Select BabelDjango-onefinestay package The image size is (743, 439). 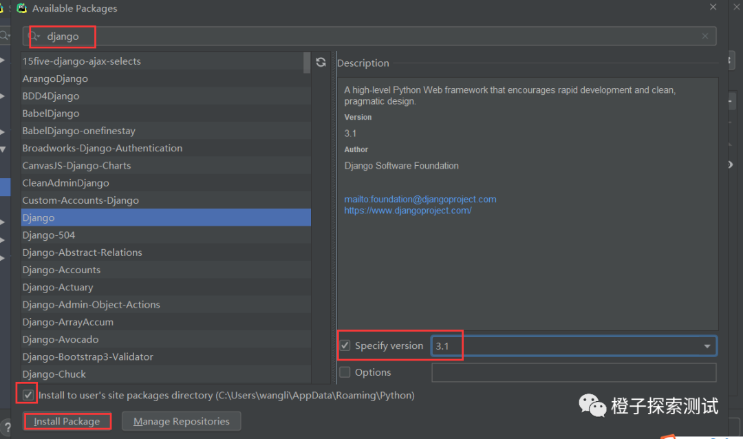coord(166,131)
